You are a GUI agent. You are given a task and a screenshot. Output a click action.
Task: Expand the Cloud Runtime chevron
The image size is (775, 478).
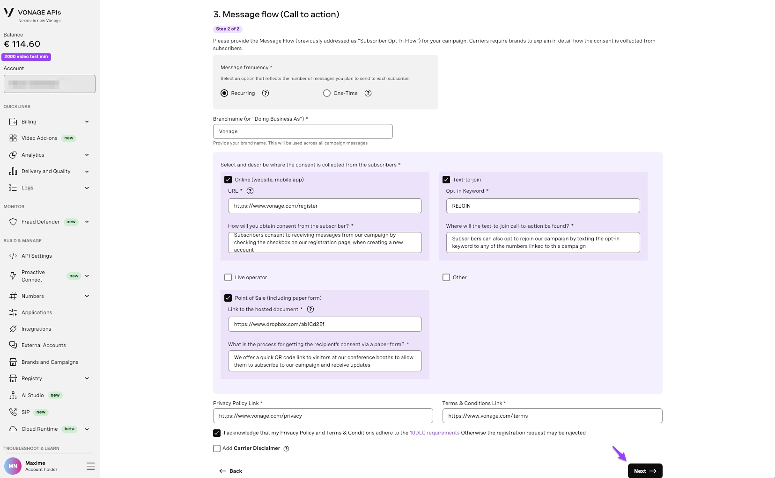coord(87,429)
